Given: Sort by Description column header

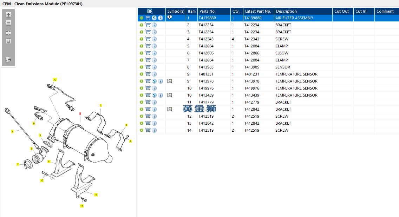Looking at the screenshot, I should pyautogui.click(x=303, y=11).
